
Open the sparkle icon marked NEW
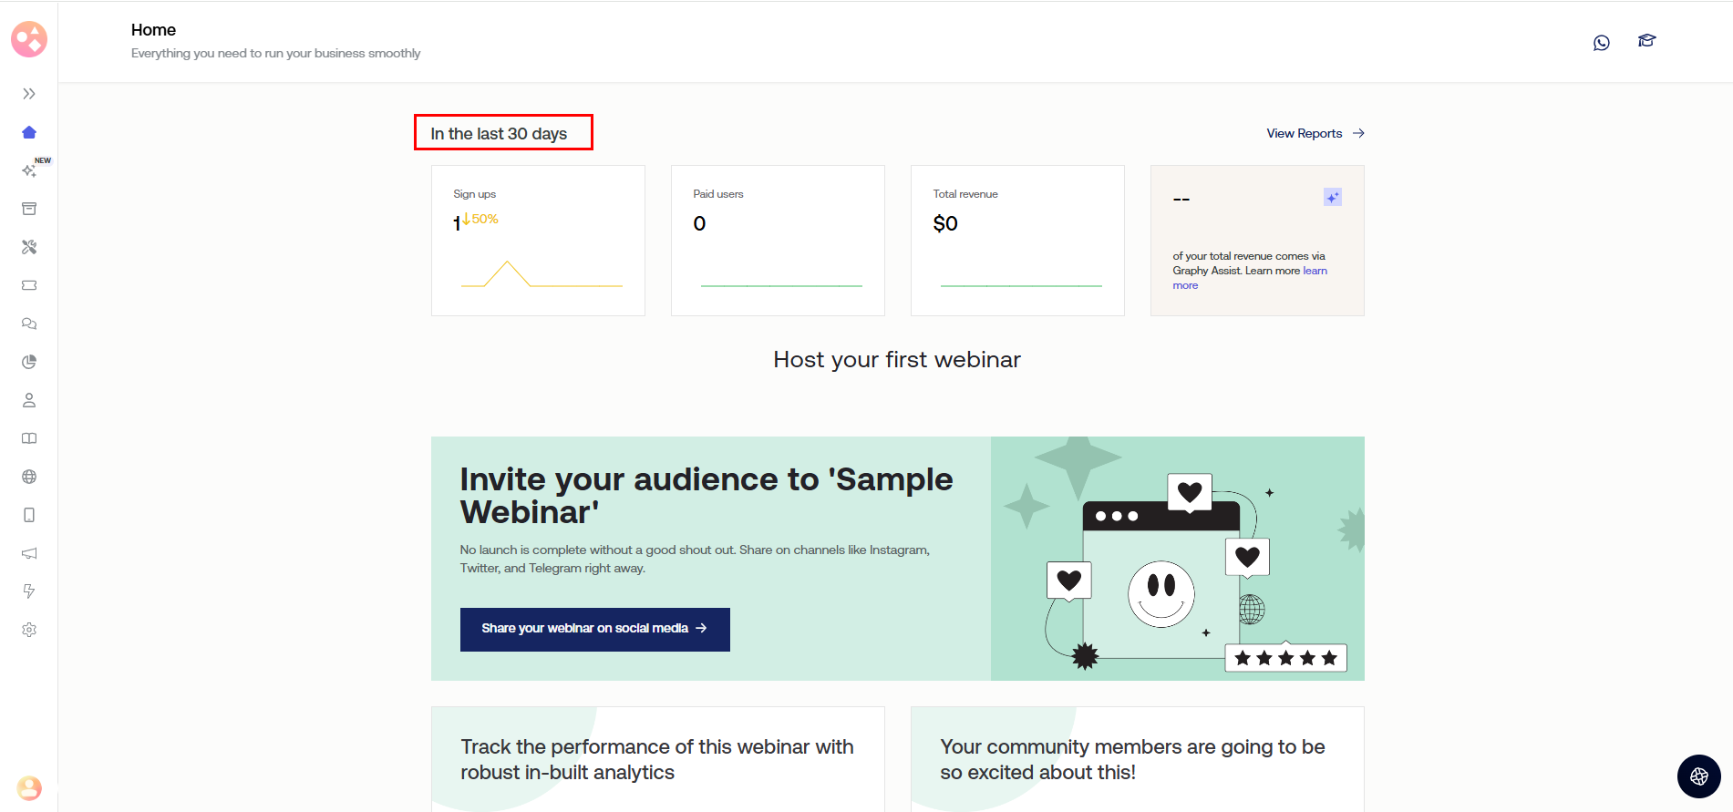click(29, 170)
